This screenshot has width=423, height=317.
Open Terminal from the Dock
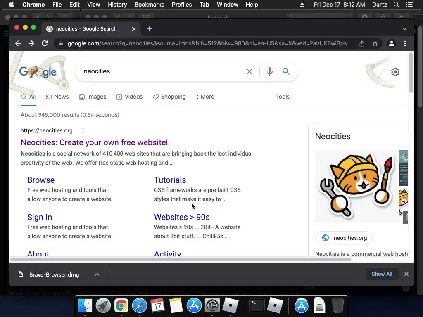(x=256, y=305)
